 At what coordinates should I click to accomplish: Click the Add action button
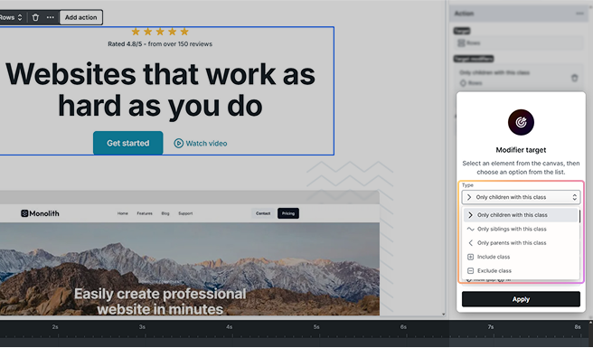point(81,17)
